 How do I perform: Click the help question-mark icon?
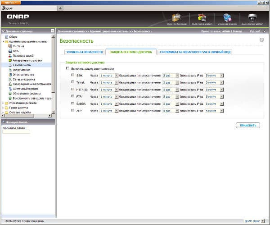point(261,40)
